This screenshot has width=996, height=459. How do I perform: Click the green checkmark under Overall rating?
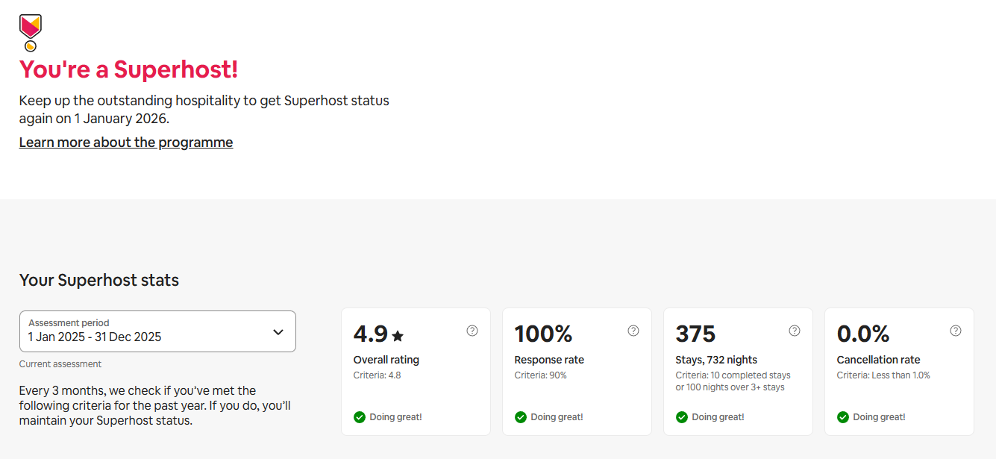359,417
